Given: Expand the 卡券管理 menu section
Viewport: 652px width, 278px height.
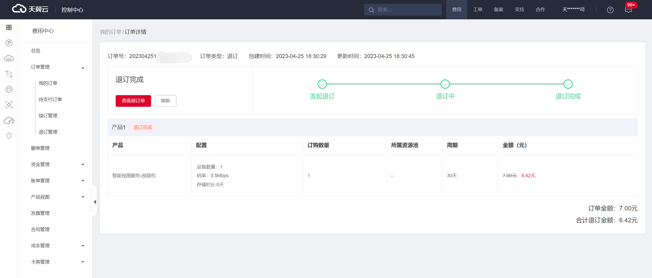Looking at the screenshot, I should point(83,262).
